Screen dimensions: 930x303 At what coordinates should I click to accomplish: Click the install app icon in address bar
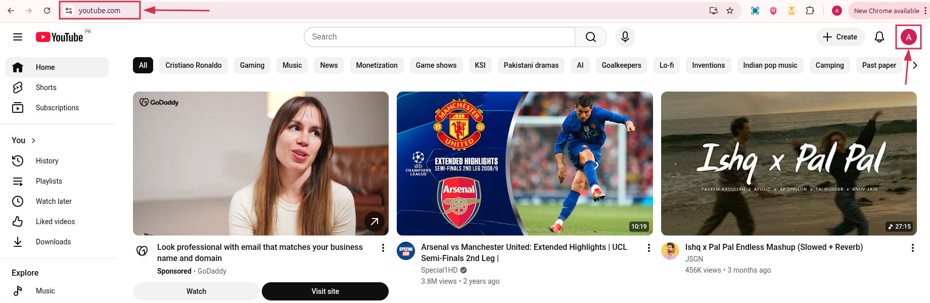[x=714, y=11]
